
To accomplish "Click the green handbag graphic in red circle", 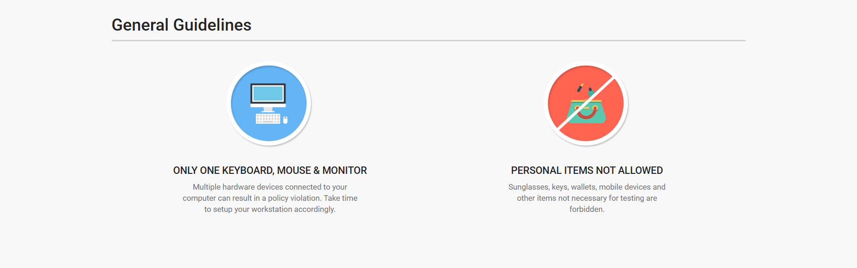I will 586,111.
